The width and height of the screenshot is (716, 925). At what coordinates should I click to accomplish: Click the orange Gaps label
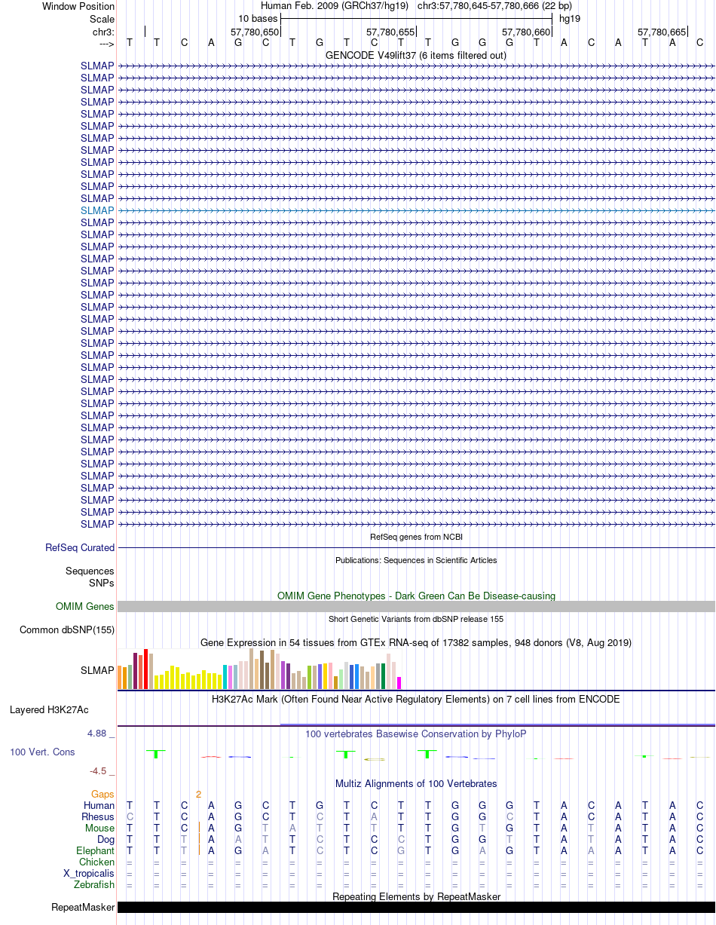[x=103, y=794]
